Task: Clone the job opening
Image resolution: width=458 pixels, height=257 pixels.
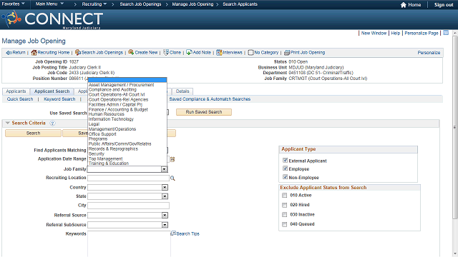Action: click(x=172, y=52)
